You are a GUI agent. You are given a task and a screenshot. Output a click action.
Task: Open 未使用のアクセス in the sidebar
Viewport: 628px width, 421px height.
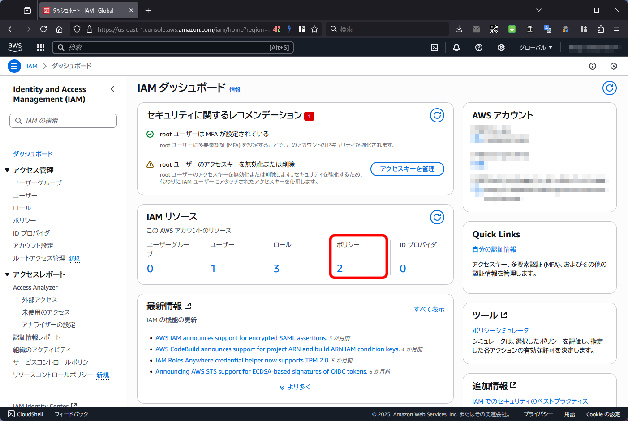tap(46, 312)
